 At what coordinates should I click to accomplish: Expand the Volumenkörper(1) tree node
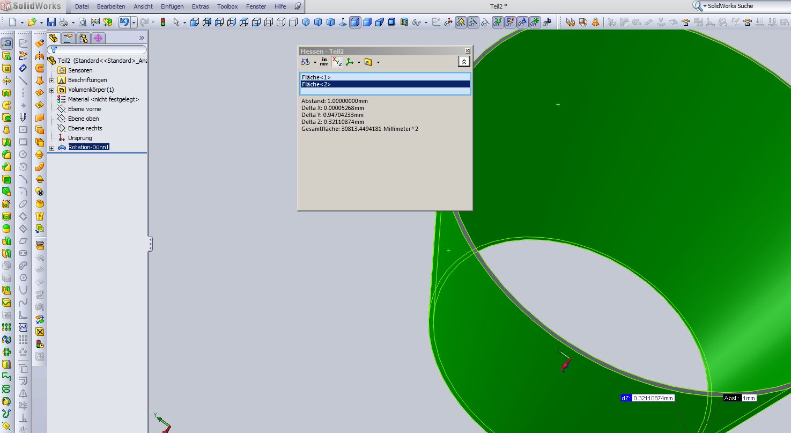pyautogui.click(x=52, y=90)
